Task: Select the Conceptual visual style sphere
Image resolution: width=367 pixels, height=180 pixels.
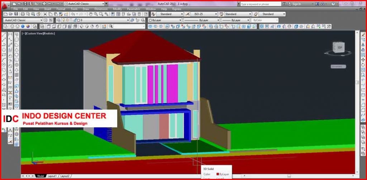Action: click(x=28, y=26)
